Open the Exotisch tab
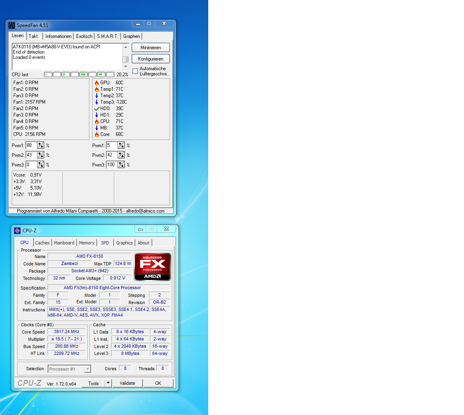The height and width of the screenshot is (415, 464). point(84,36)
